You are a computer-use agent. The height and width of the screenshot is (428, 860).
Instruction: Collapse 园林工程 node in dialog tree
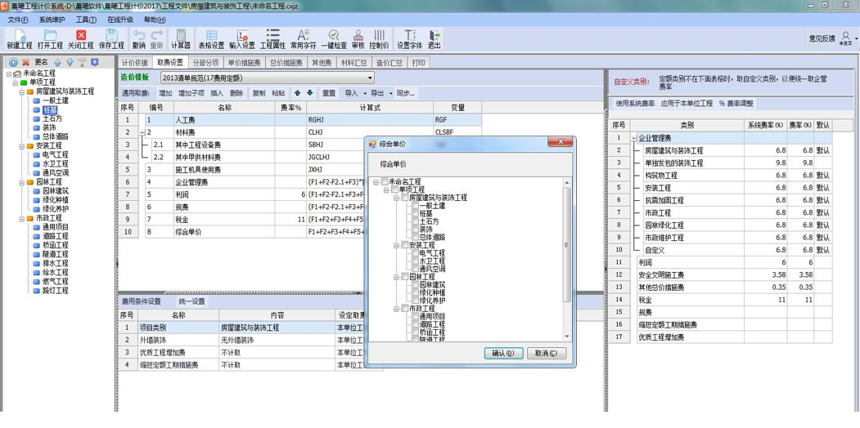(x=397, y=277)
